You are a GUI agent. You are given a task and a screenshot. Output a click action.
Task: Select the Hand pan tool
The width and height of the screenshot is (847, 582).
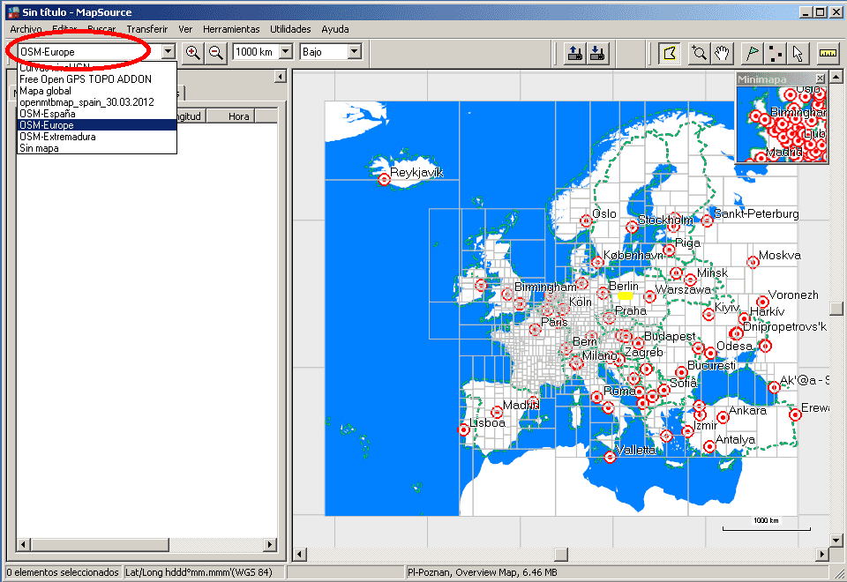[x=722, y=53]
